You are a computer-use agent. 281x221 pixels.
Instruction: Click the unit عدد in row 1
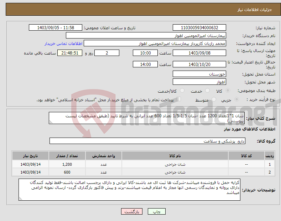pos(104,164)
